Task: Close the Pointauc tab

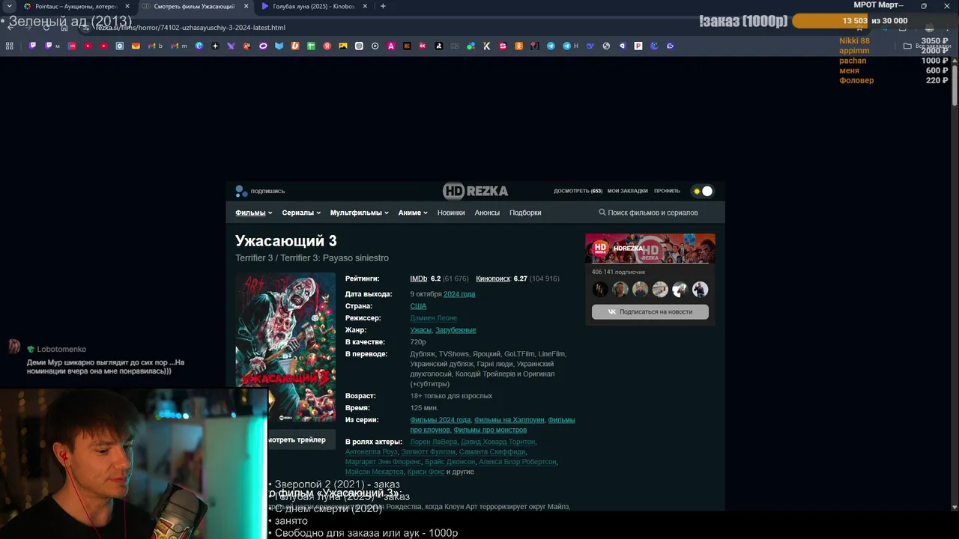Action: [x=127, y=6]
